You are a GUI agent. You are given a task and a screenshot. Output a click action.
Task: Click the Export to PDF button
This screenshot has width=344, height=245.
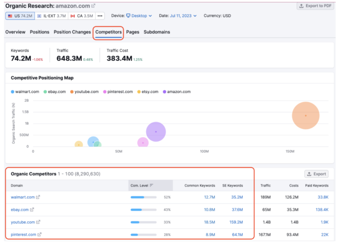point(315,6)
